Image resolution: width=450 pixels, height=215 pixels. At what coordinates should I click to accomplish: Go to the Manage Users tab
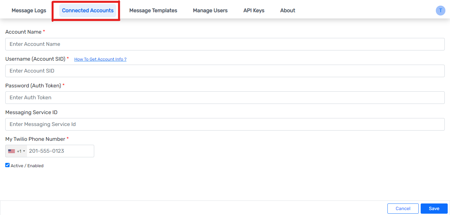[x=210, y=11]
